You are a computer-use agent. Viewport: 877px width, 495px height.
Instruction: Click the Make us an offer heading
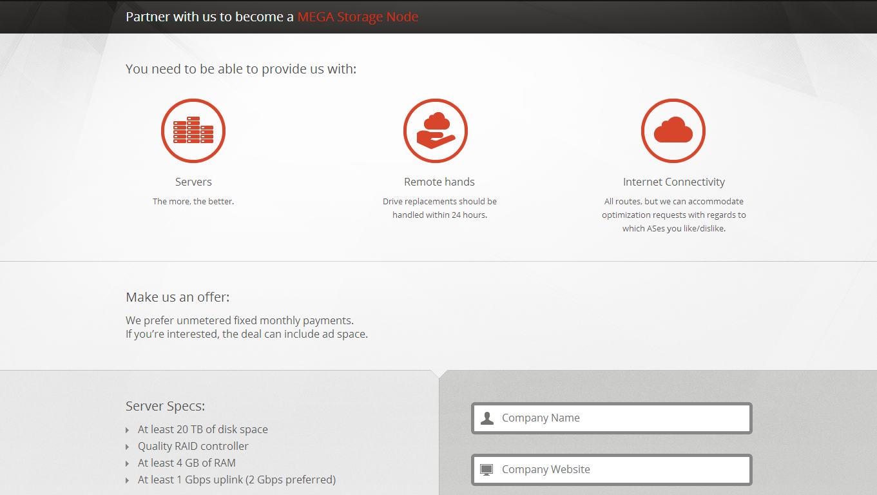[x=177, y=297]
